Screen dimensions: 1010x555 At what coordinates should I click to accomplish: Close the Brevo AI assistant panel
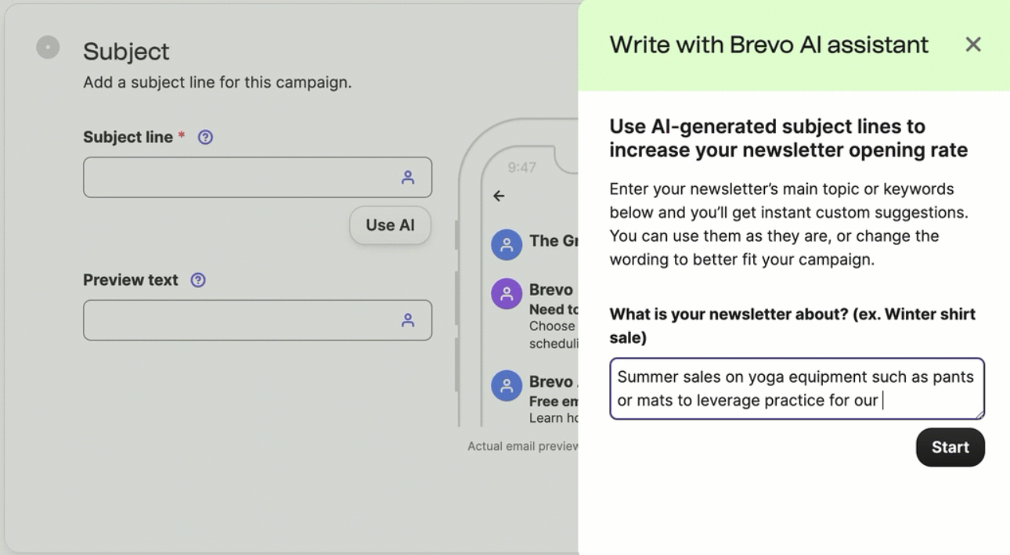tap(973, 45)
